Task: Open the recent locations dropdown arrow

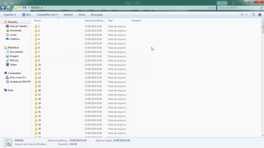Action: click(x=12, y=8)
